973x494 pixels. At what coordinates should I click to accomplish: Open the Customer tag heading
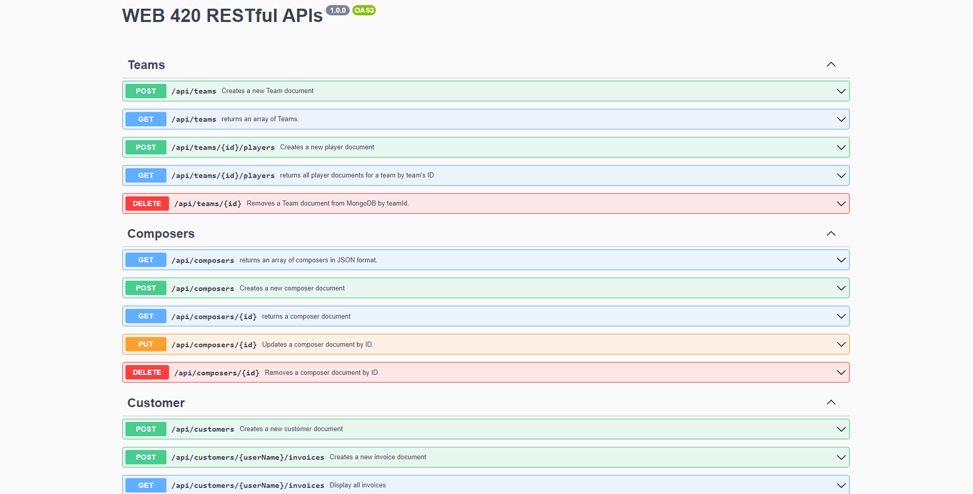[x=156, y=403]
